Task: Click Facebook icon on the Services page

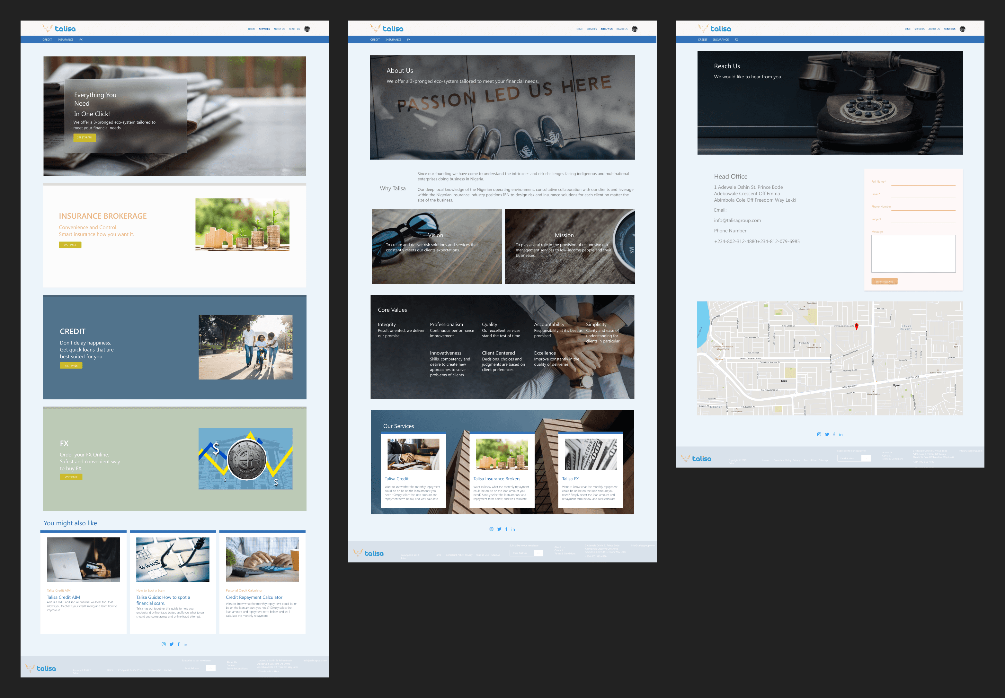Action: point(179,644)
